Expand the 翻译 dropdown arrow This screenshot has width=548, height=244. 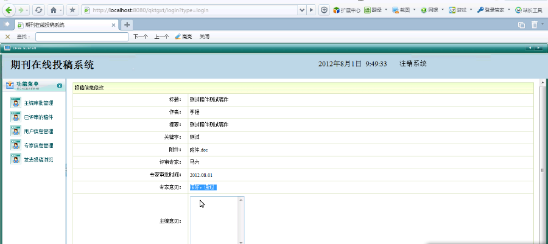386,10
